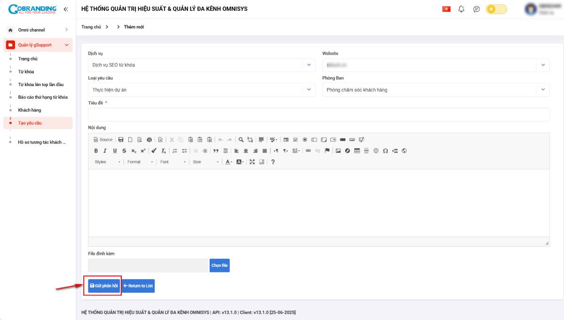Open the text color picker

tap(228, 162)
